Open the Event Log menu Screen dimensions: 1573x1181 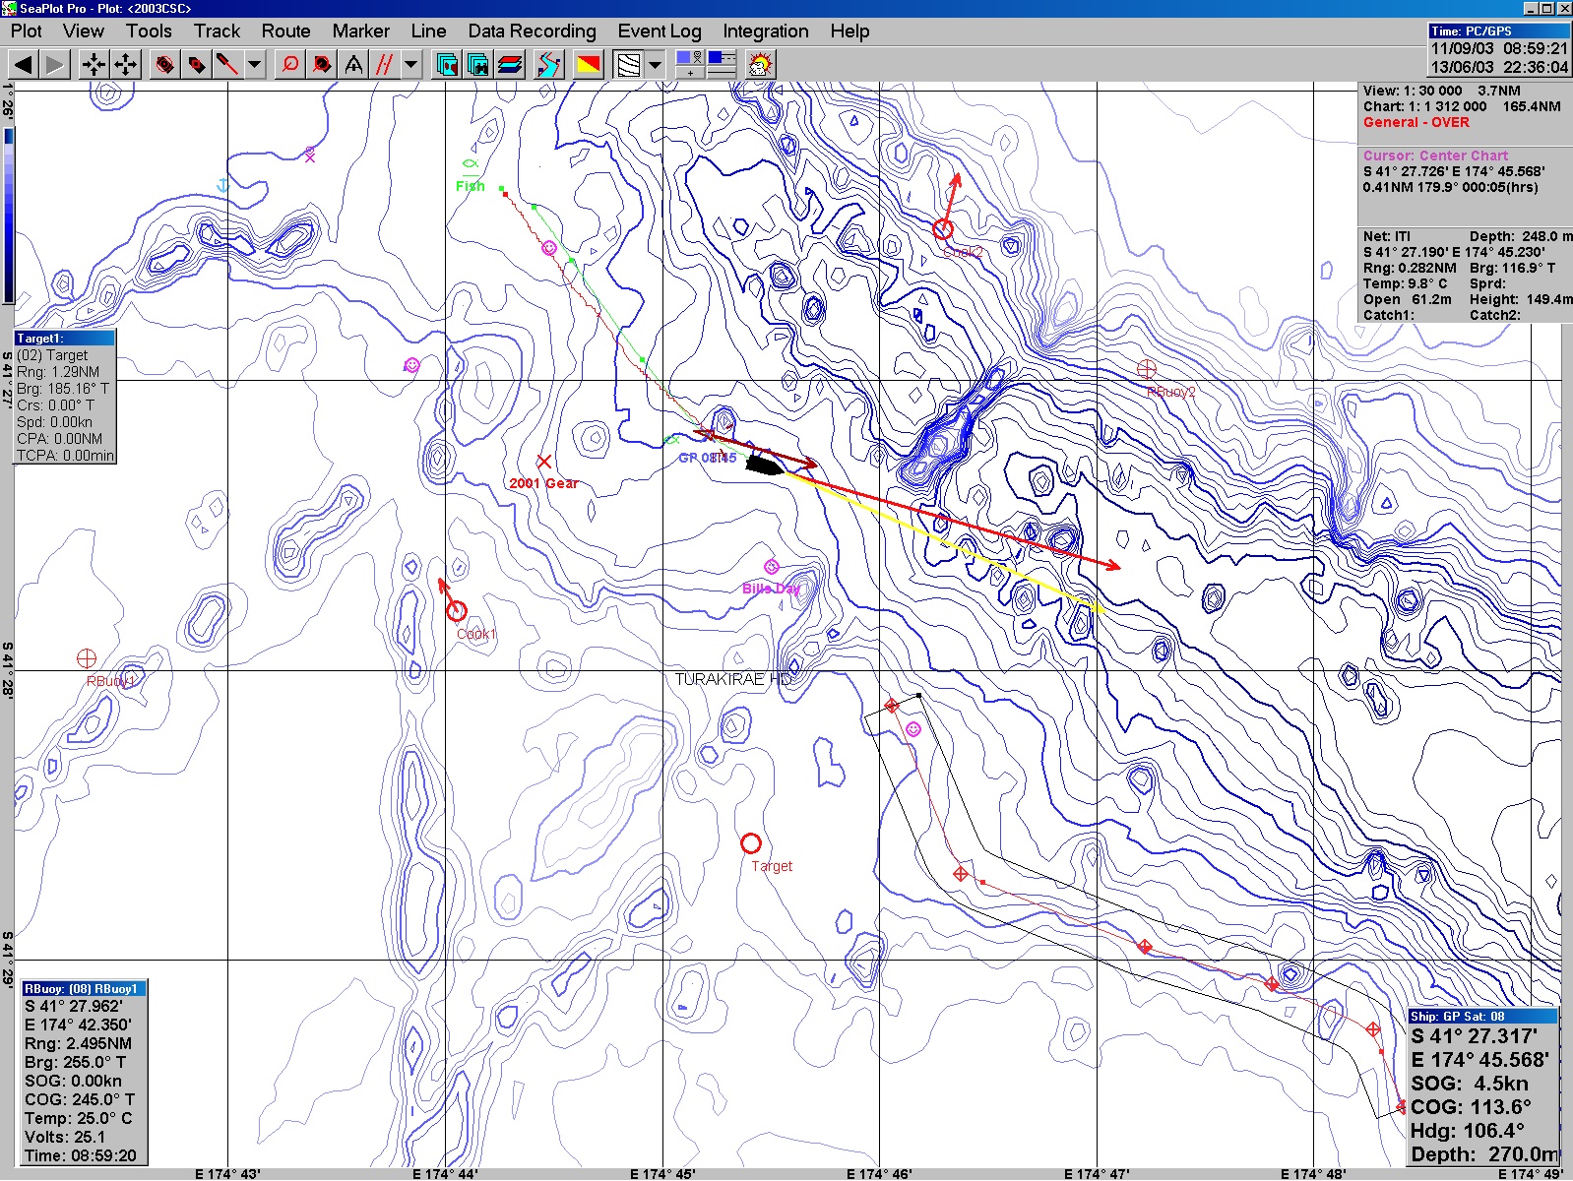[x=659, y=31]
